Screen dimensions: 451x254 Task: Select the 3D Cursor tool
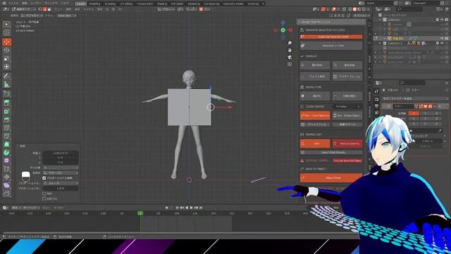click(x=6, y=32)
